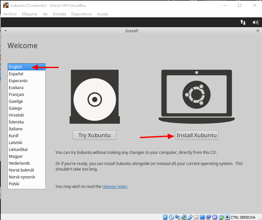Screen dimensions: 262x220
Task: Open the USB devices status icon
Action: 190,217
